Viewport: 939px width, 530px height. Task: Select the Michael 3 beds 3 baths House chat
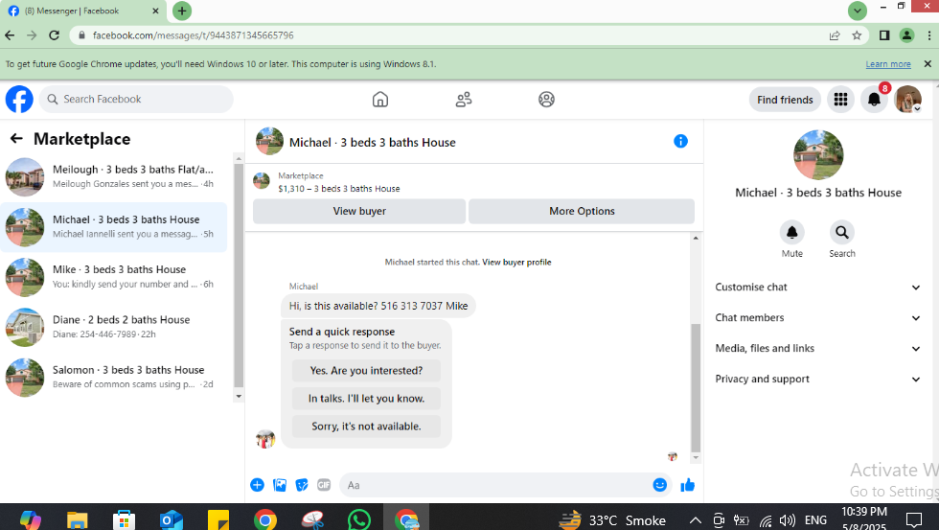[x=114, y=227]
